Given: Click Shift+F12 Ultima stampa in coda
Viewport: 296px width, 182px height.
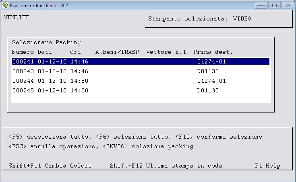Looking at the screenshot, I should tap(166, 166).
